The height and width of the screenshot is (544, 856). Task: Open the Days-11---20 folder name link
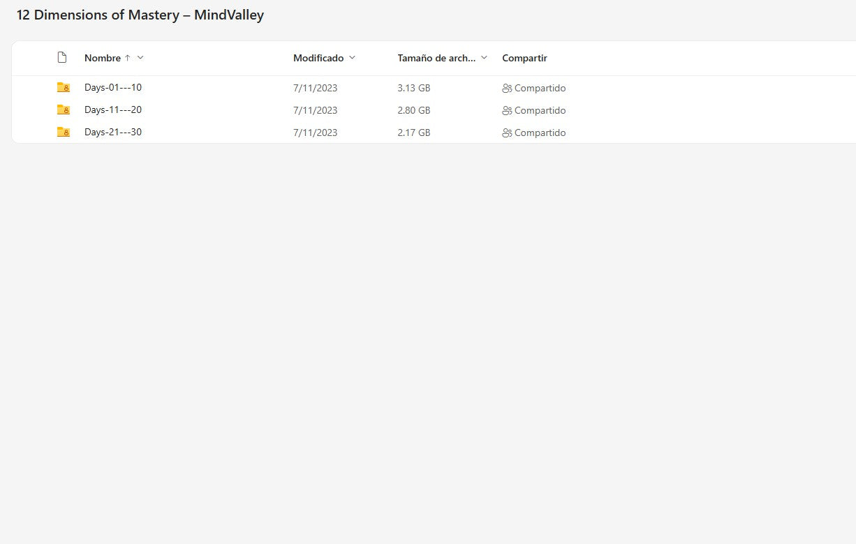click(x=113, y=110)
